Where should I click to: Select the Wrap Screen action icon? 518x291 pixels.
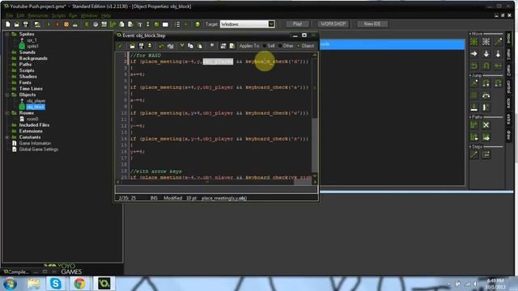[x=486, y=95]
